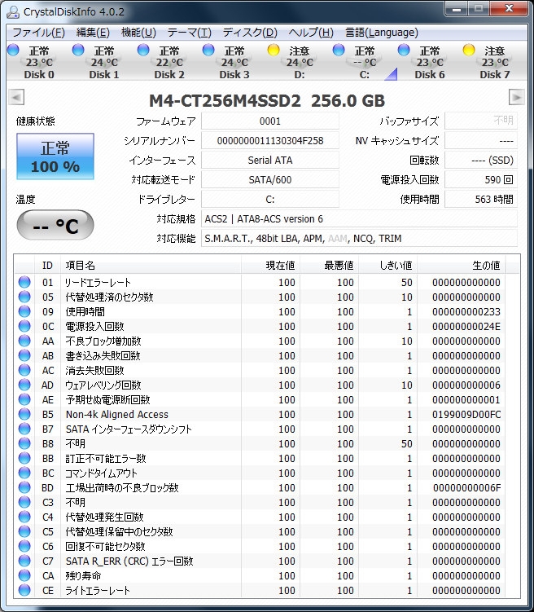Click the 正常 100 % health status button

pyautogui.click(x=55, y=156)
